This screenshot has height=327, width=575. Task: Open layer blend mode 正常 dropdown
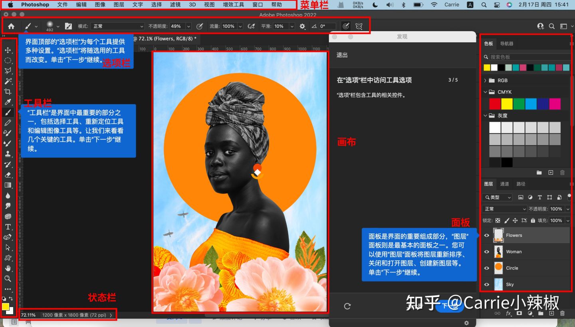(x=505, y=209)
